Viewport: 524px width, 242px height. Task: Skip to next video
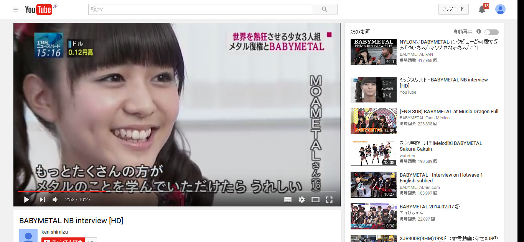pyautogui.click(x=42, y=199)
